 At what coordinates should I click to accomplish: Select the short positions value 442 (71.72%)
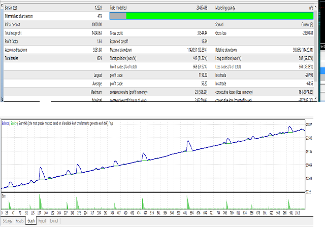[200, 59]
